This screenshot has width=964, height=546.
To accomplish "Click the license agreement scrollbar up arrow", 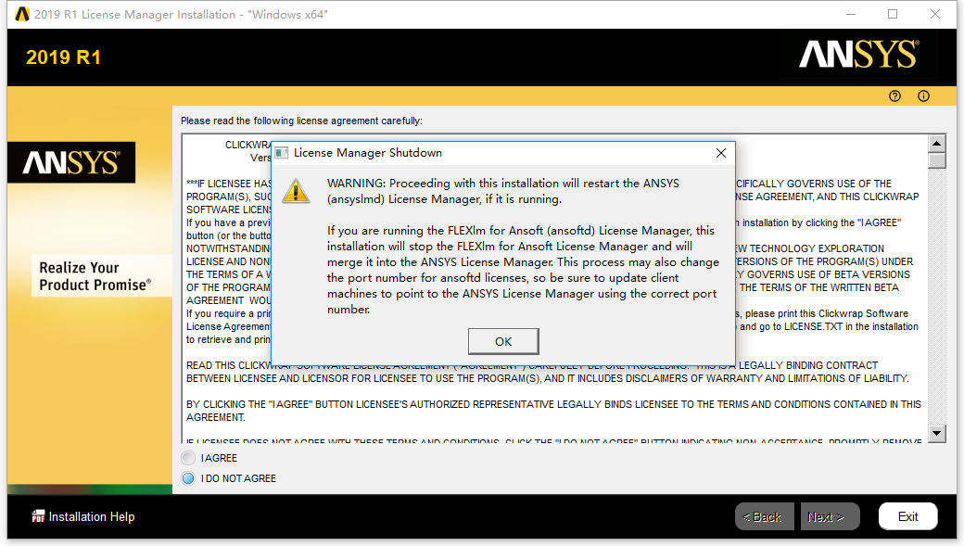I will click(x=936, y=144).
